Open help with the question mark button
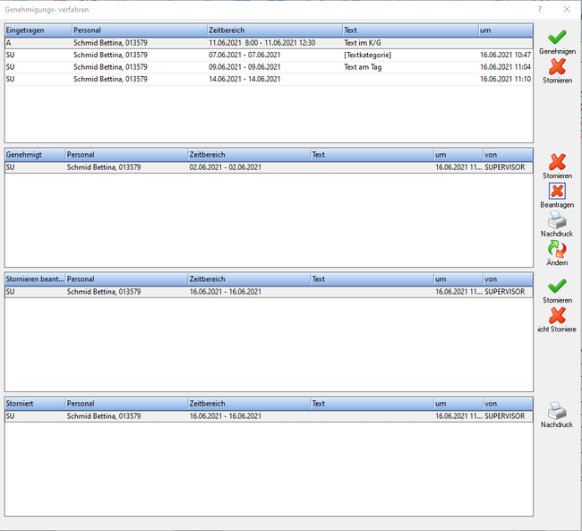Image resolution: width=582 pixels, height=531 pixels. click(539, 9)
